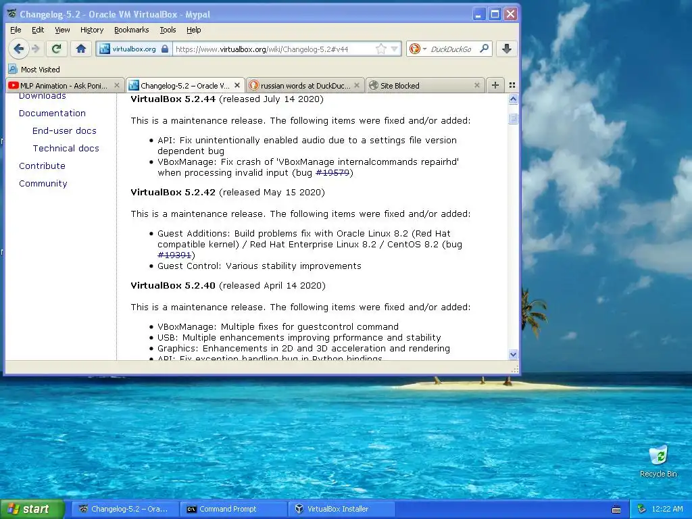Open the Technical docs link
Screen dimensions: 692x519
click(x=66, y=148)
